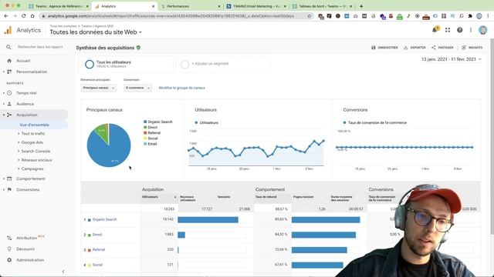The image size is (494, 277).
Task: Bookmark page with the star icon
Action: [309, 16]
